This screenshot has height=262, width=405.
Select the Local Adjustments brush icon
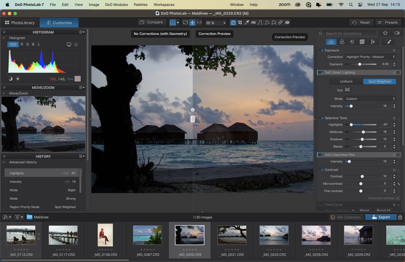click(388, 42)
